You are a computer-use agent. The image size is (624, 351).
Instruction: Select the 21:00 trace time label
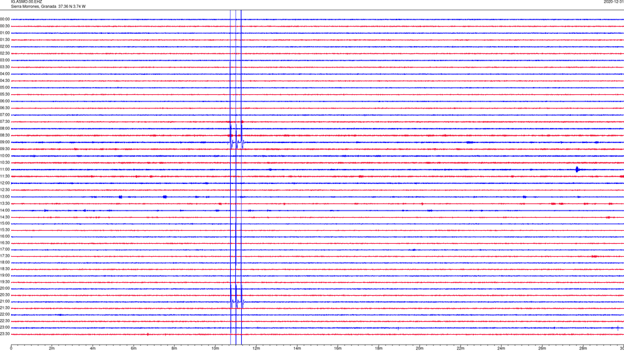(5, 302)
